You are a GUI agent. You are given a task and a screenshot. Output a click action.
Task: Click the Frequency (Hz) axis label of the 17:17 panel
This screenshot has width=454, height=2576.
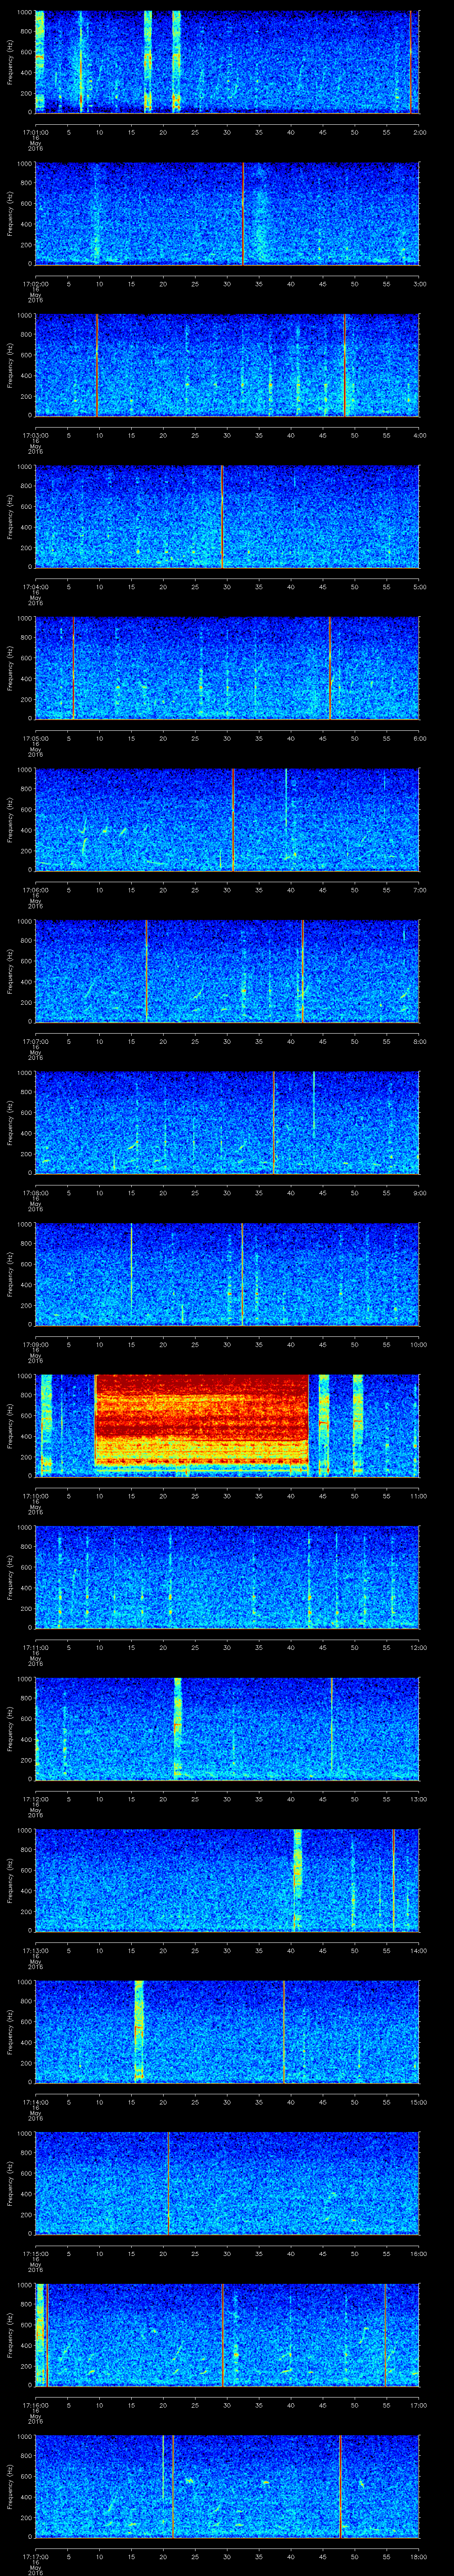10,2487
